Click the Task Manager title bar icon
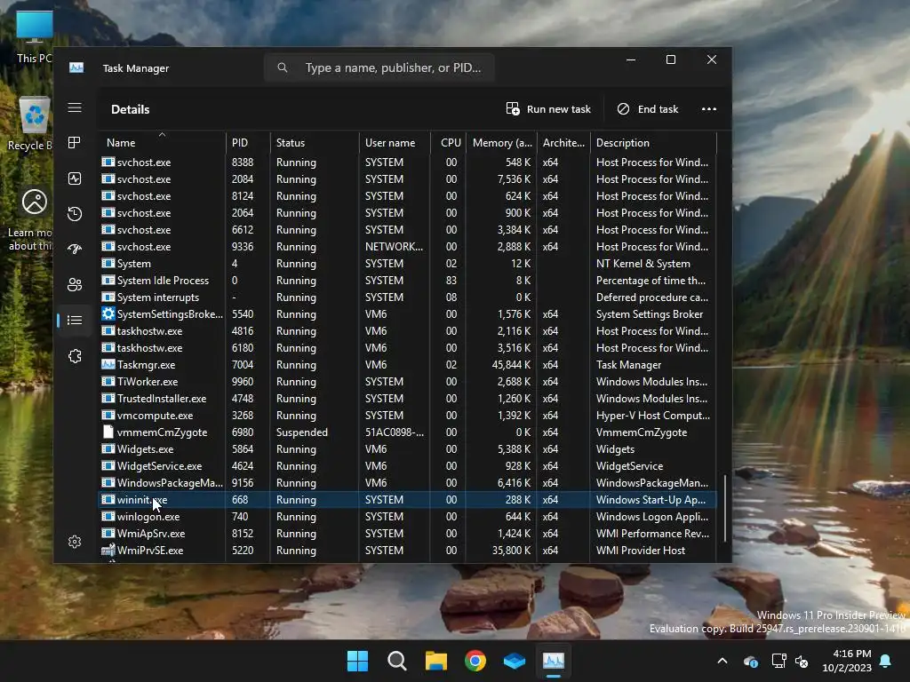 [x=76, y=67]
